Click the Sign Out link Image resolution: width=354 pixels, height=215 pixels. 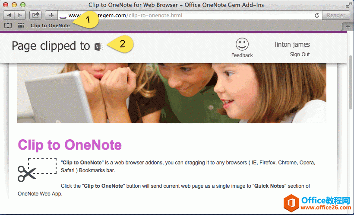point(300,55)
